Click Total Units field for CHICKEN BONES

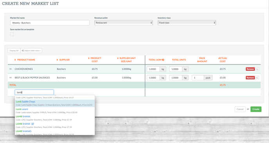pos(176,69)
